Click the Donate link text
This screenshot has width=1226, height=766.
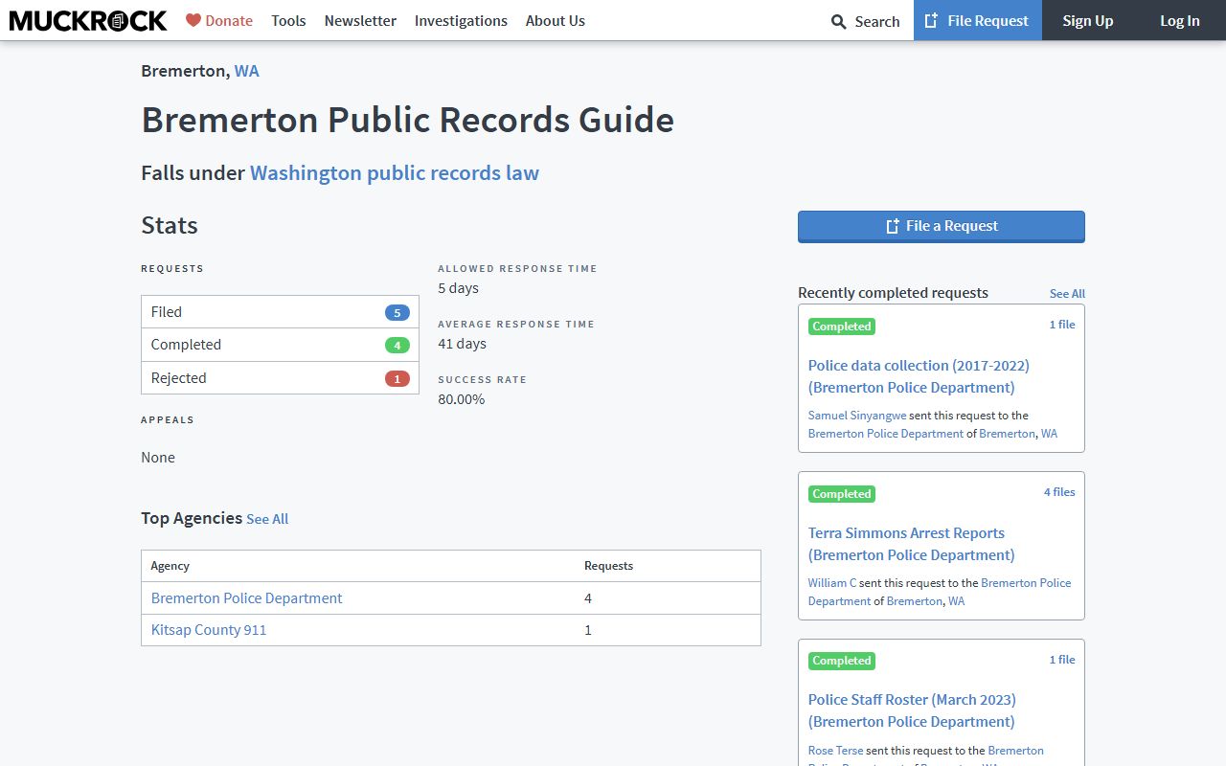[229, 20]
